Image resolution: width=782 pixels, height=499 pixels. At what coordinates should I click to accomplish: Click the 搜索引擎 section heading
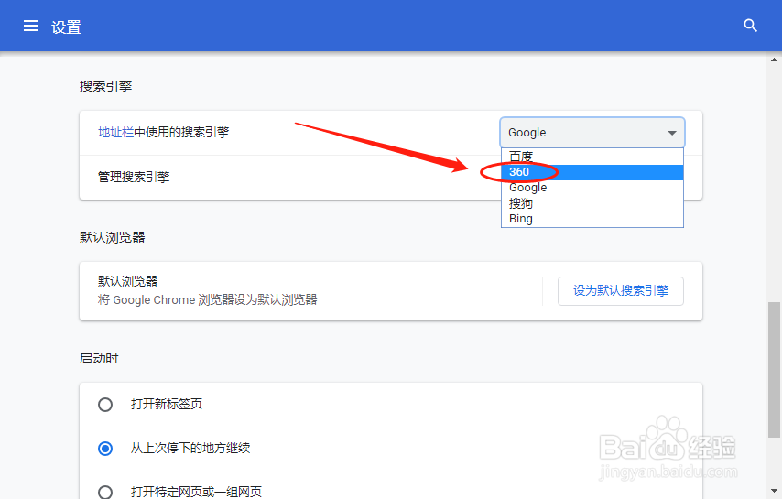point(105,86)
